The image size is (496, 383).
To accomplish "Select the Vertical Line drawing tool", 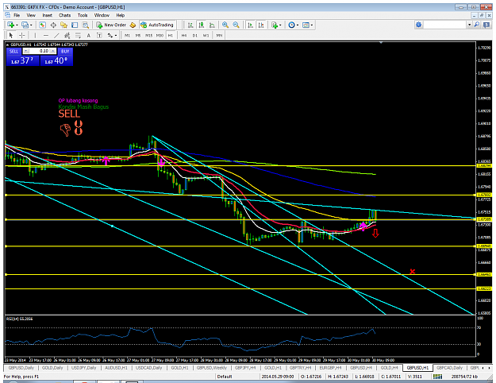I will tap(35, 35).
